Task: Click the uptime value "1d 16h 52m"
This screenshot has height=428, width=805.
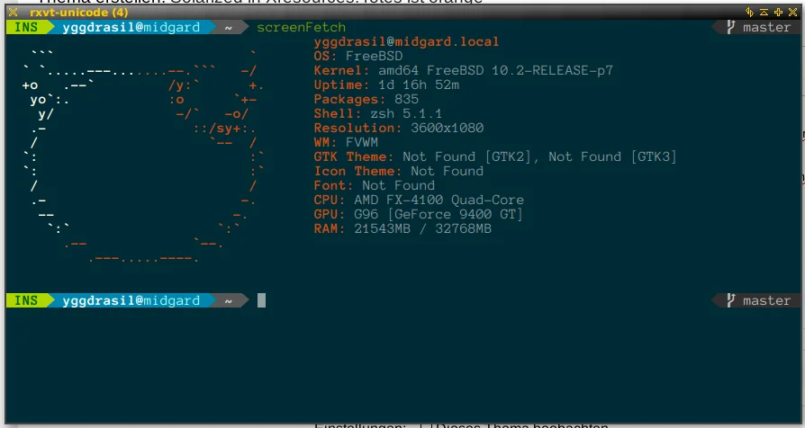Action: point(419,85)
